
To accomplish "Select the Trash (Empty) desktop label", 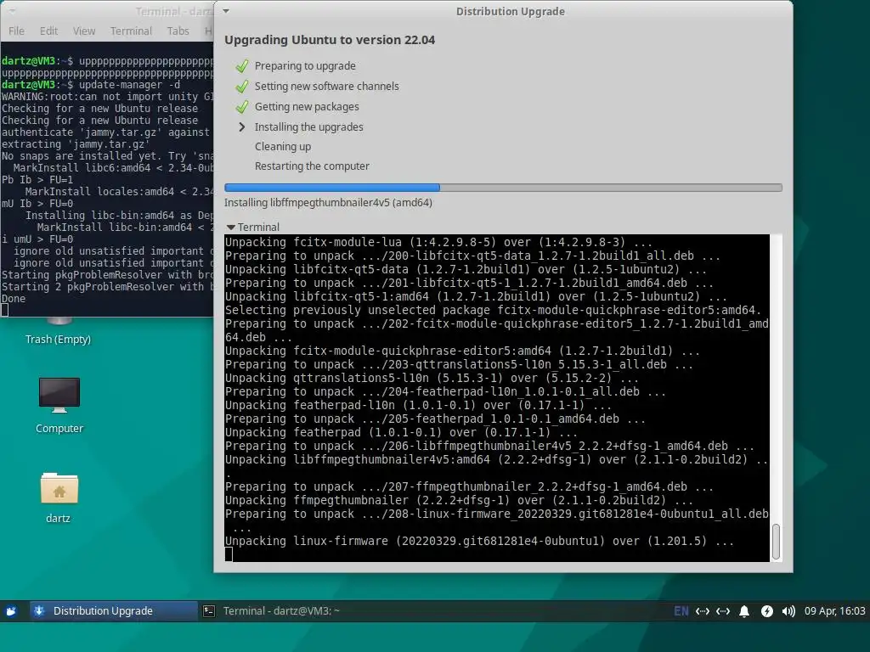I will coord(58,340).
